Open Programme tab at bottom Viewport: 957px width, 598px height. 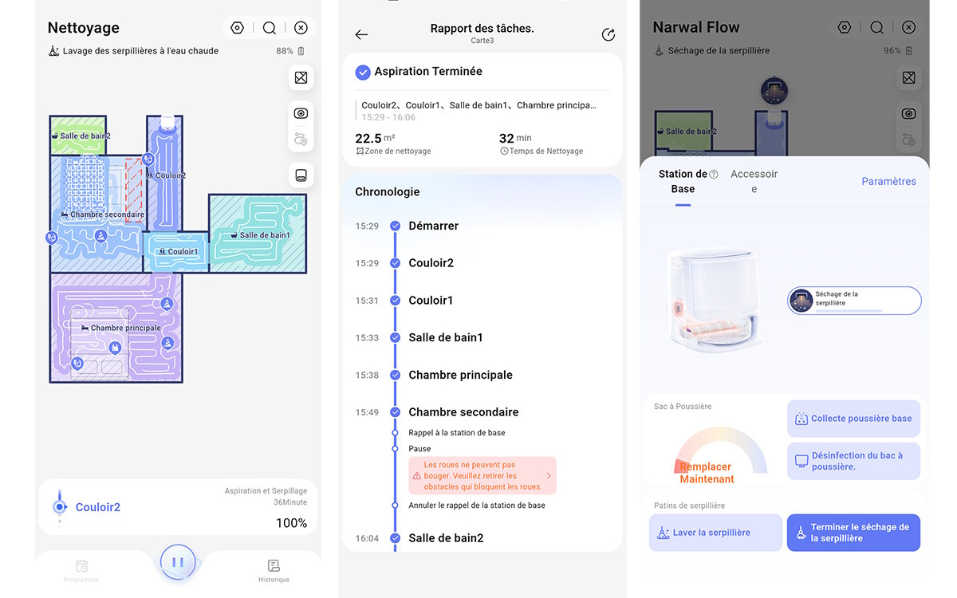click(82, 570)
